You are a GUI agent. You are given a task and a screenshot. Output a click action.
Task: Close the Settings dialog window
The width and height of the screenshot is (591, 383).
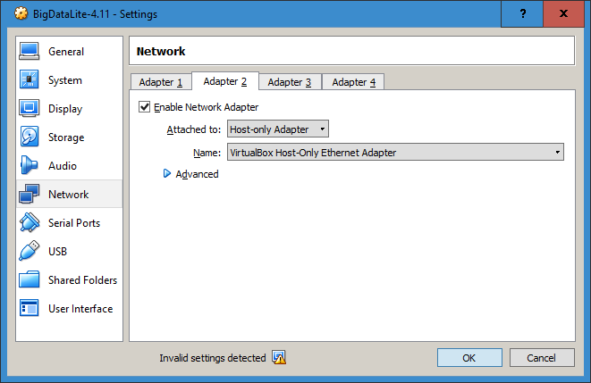click(563, 14)
